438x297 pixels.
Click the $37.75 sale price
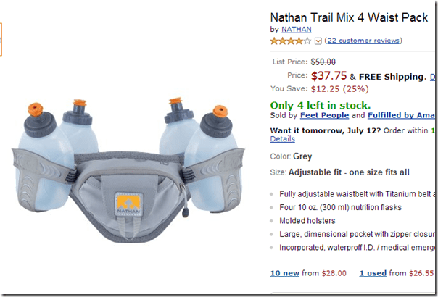(x=328, y=75)
